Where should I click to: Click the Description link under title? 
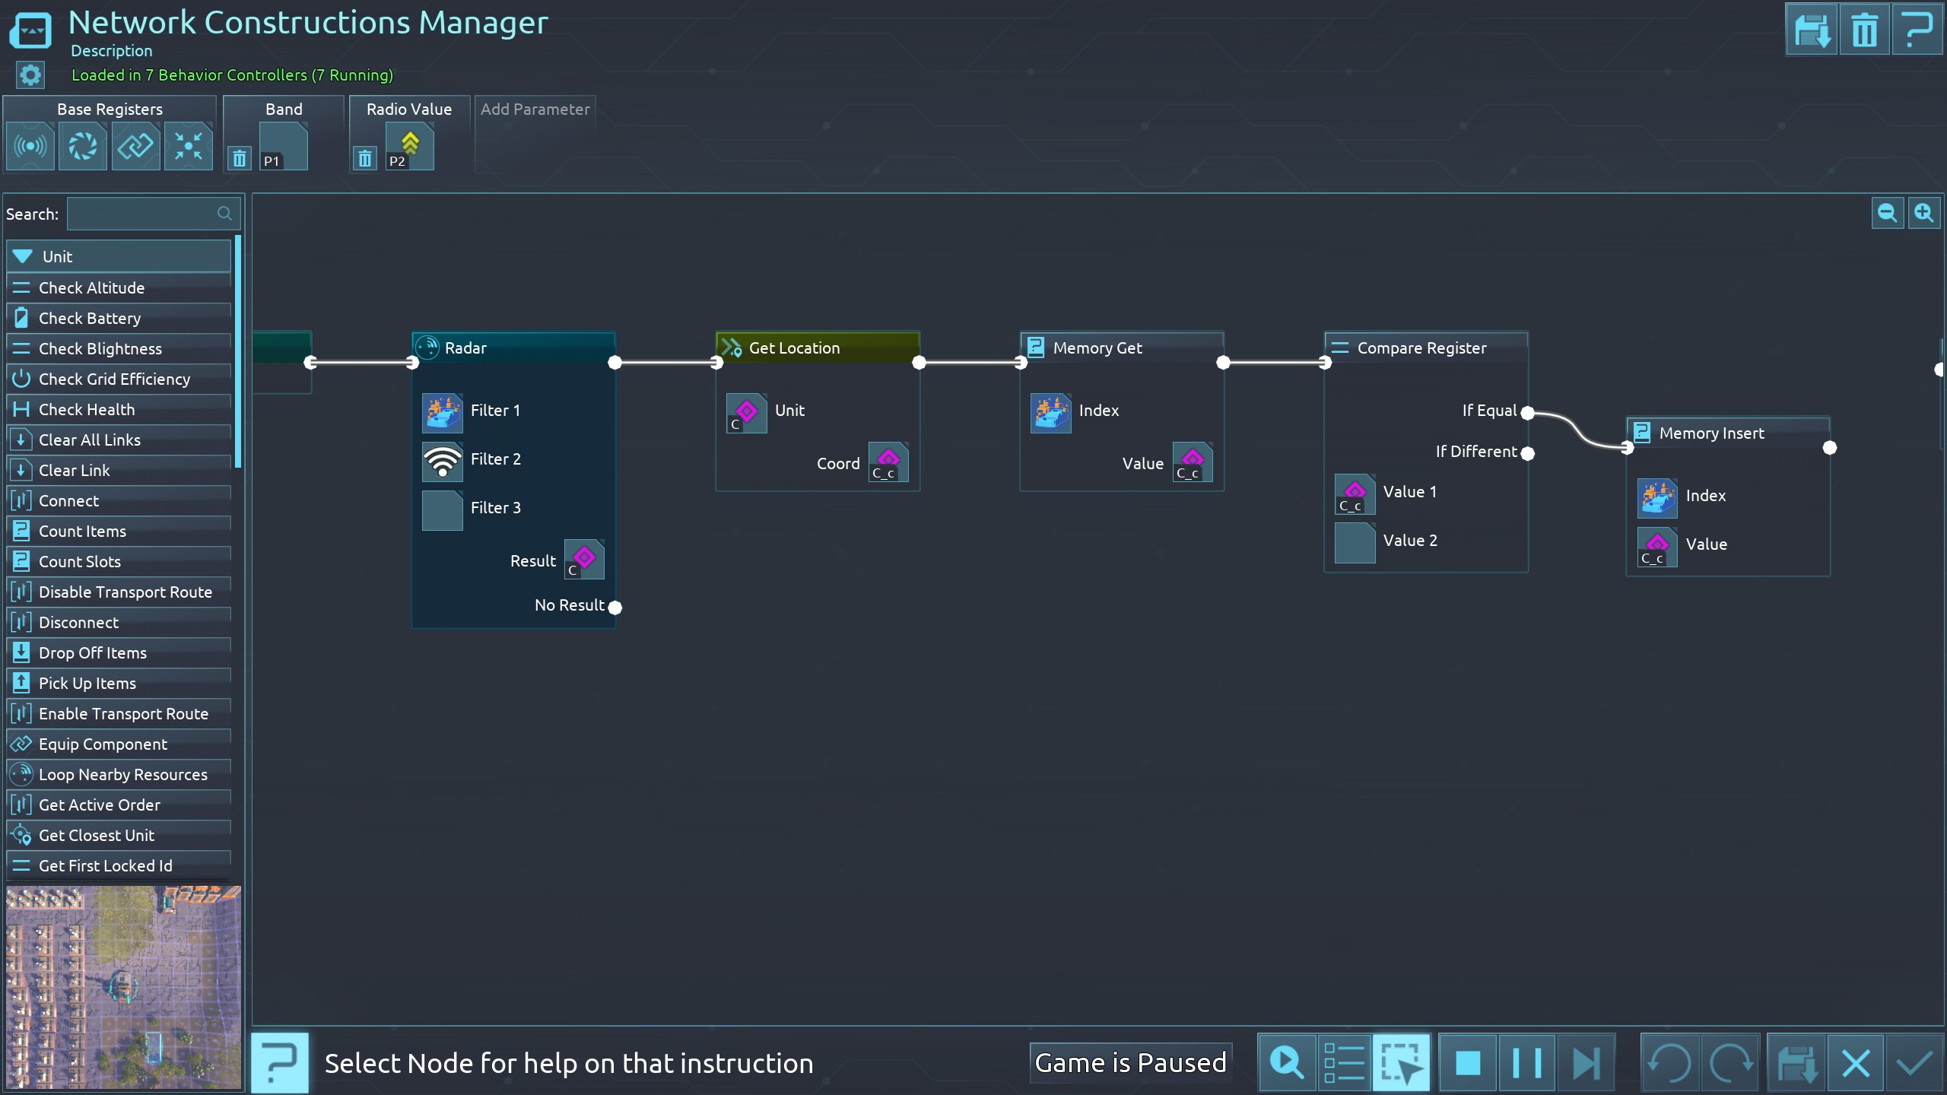[x=112, y=51]
